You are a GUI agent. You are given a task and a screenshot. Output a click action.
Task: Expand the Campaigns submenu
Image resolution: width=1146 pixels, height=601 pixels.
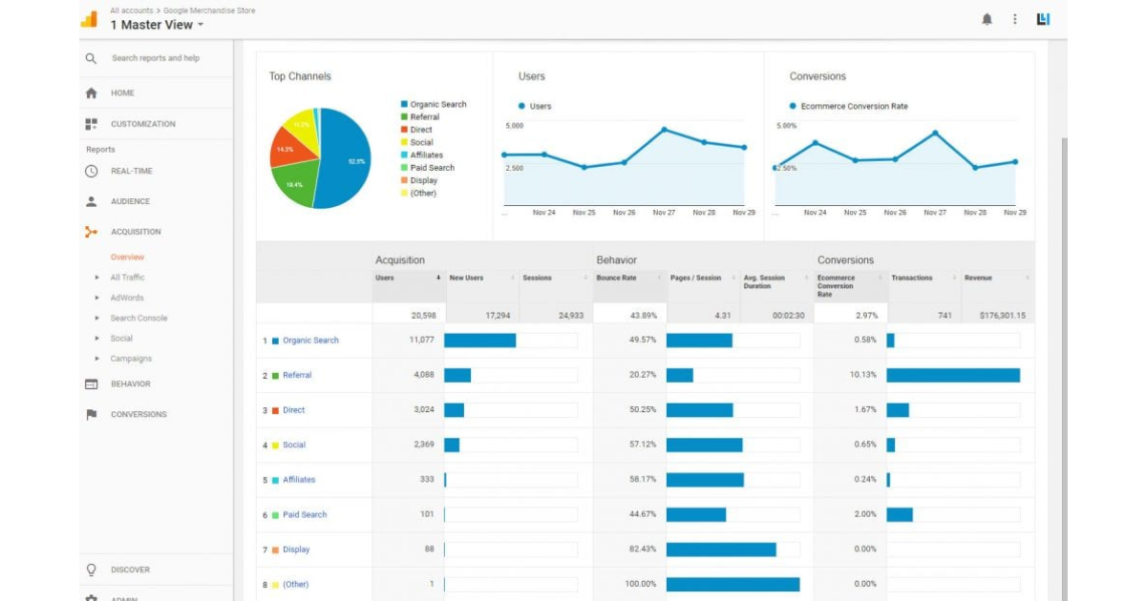pyautogui.click(x=97, y=359)
